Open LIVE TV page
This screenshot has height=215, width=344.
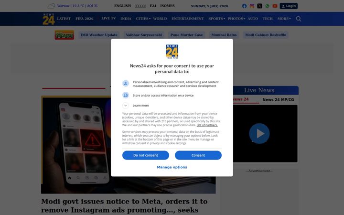point(108,18)
